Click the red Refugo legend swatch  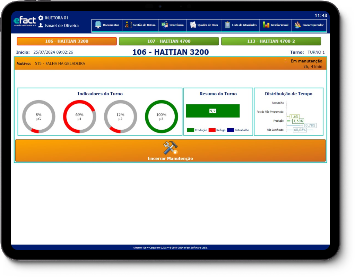[212, 130]
